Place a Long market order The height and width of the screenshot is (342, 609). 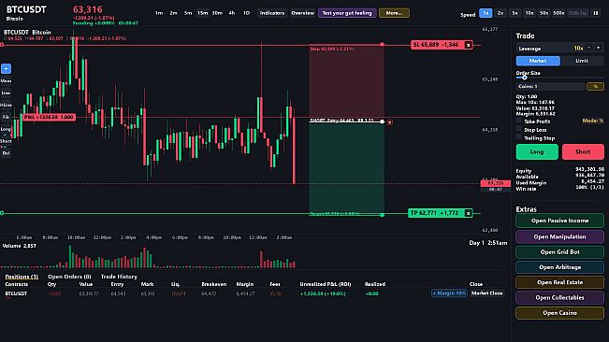[x=537, y=151]
